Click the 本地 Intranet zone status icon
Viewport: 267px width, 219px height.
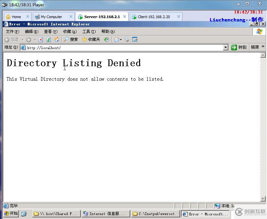pos(218,206)
